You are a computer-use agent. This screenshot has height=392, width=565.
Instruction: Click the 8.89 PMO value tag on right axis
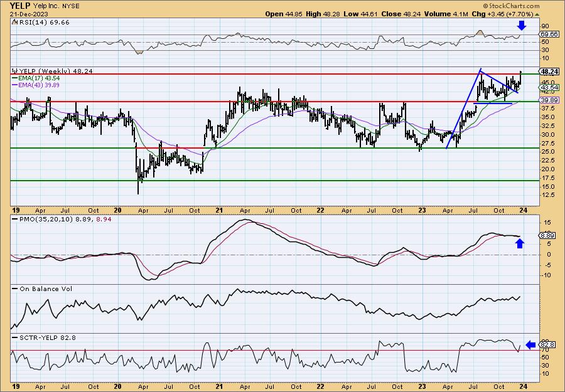click(547, 235)
